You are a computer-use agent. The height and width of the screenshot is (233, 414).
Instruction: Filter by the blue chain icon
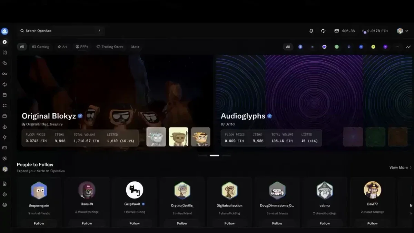[x=361, y=47]
